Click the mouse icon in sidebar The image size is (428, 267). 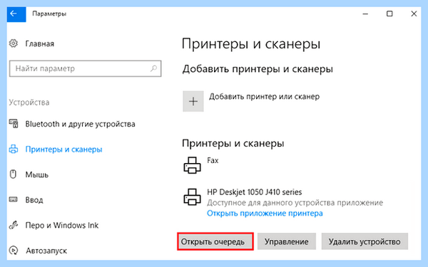pyautogui.click(x=13, y=174)
